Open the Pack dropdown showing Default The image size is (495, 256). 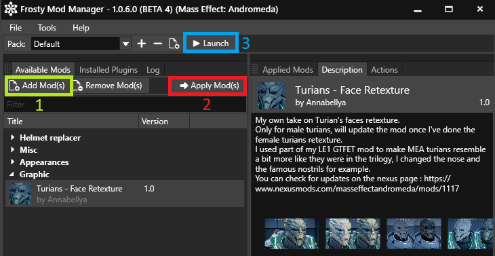(81, 43)
